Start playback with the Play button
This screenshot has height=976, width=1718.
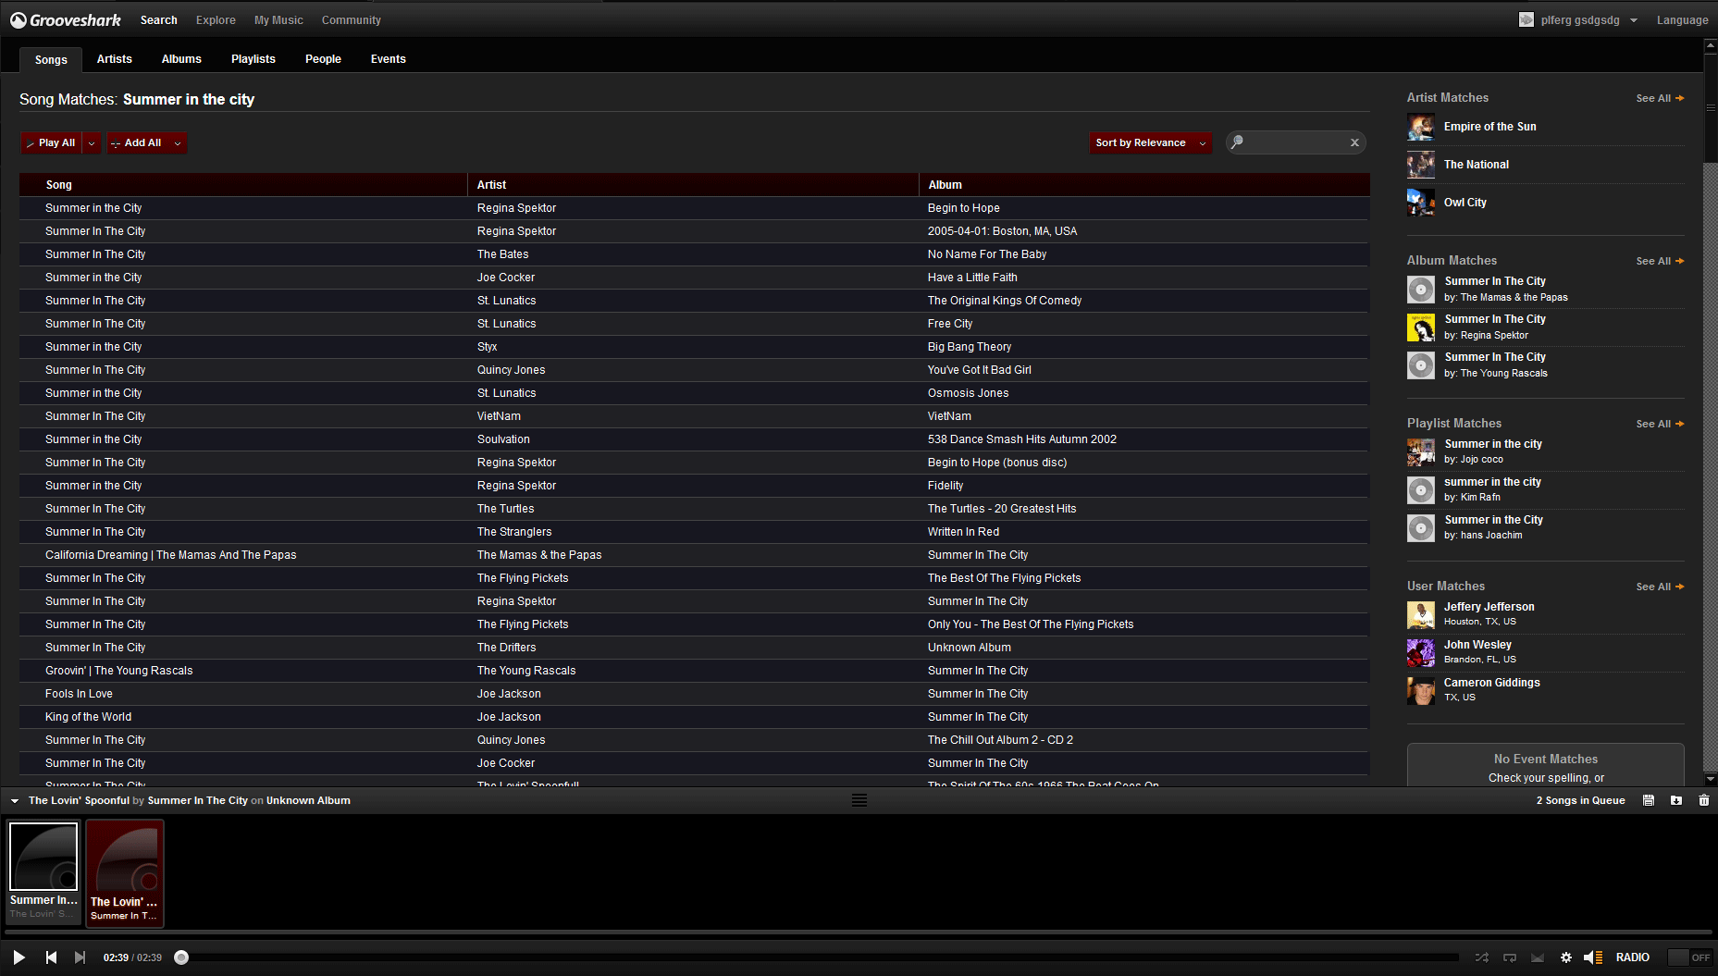coord(19,957)
